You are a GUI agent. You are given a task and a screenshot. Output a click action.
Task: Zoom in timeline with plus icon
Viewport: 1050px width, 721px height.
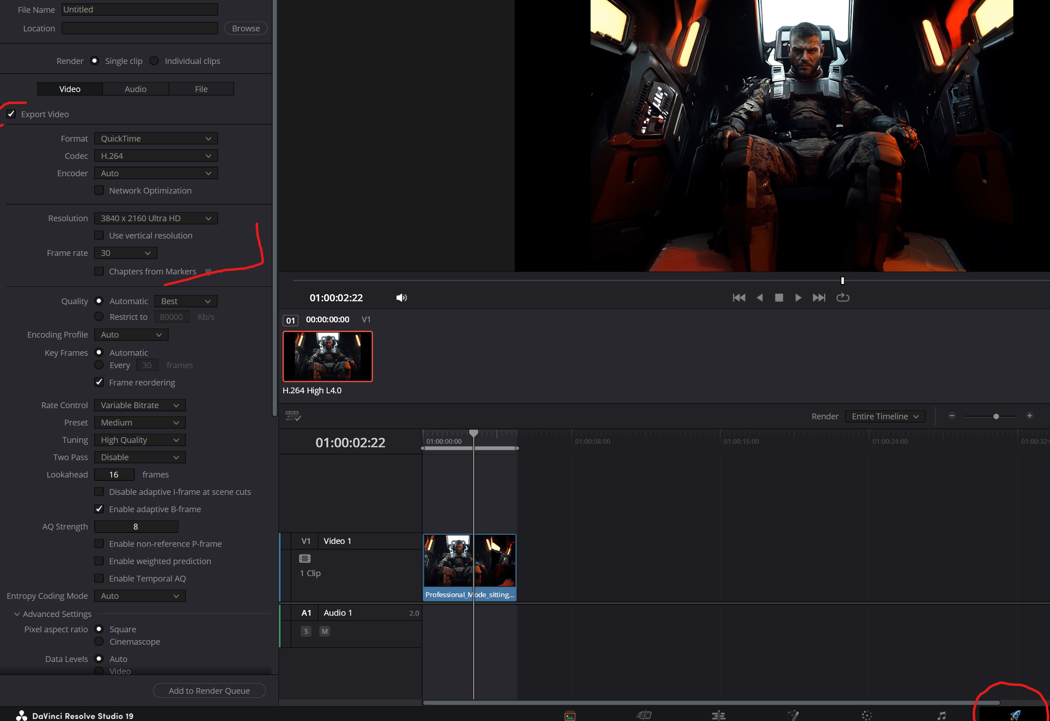[1030, 416]
